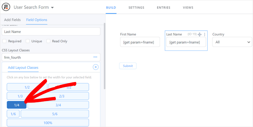Click the Submit button
Image resolution: width=253 pixels, height=127 pixels.
pos(128,66)
